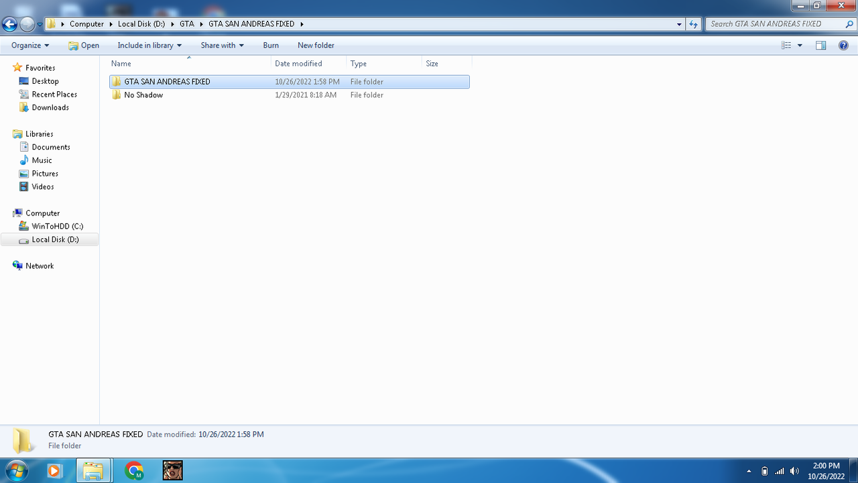Viewport: 858px width, 483px height.
Task: Open Help with the question mark icon
Action: tap(843, 46)
